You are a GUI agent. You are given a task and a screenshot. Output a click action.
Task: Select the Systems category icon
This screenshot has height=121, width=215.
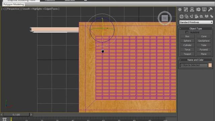click(211, 16)
